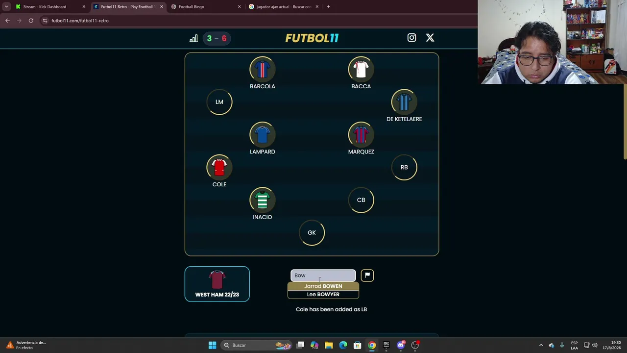Open Futbol11 X (Twitter) page
Screen dimensions: 627x353
pos(430,38)
